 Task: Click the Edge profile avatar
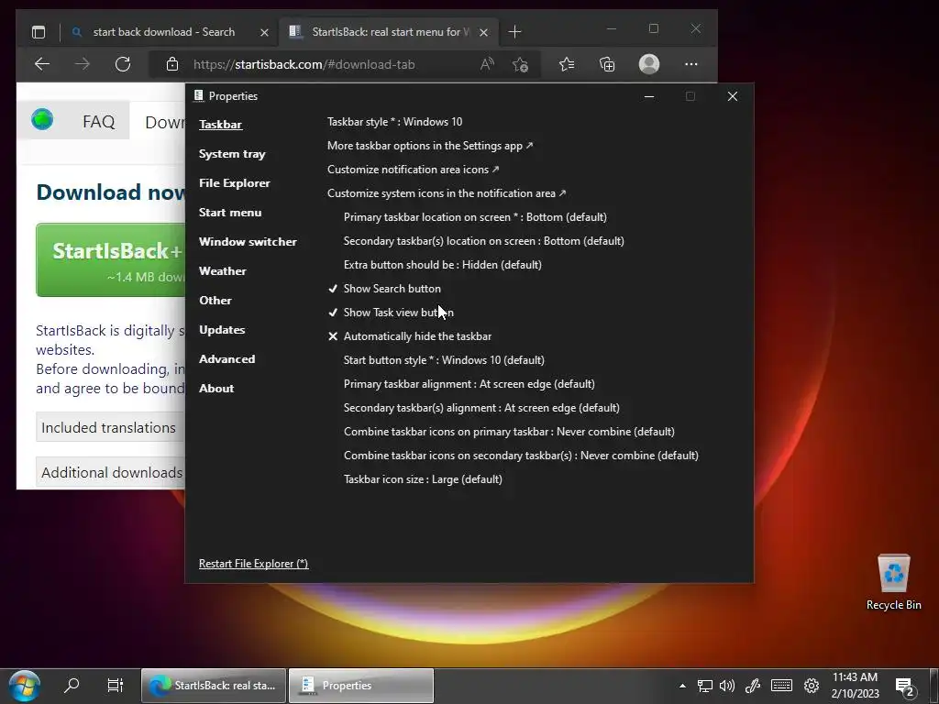649,64
